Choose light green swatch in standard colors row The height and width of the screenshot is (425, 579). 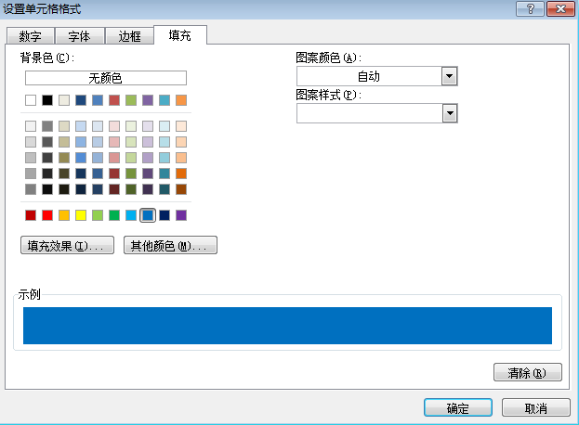coord(98,215)
